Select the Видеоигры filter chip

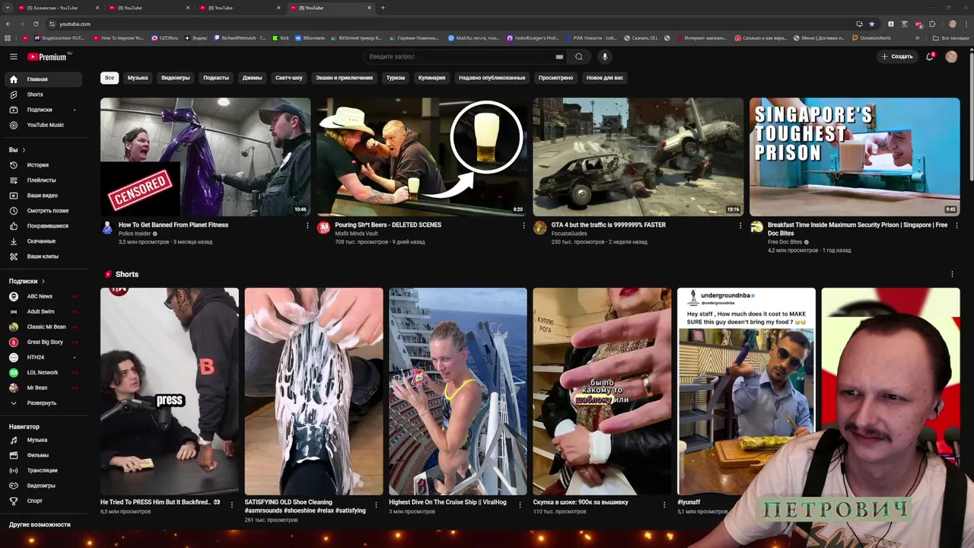pyautogui.click(x=176, y=78)
